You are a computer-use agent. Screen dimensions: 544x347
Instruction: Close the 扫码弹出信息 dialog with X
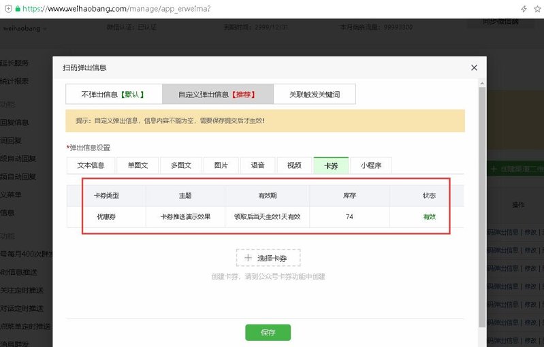click(x=474, y=67)
